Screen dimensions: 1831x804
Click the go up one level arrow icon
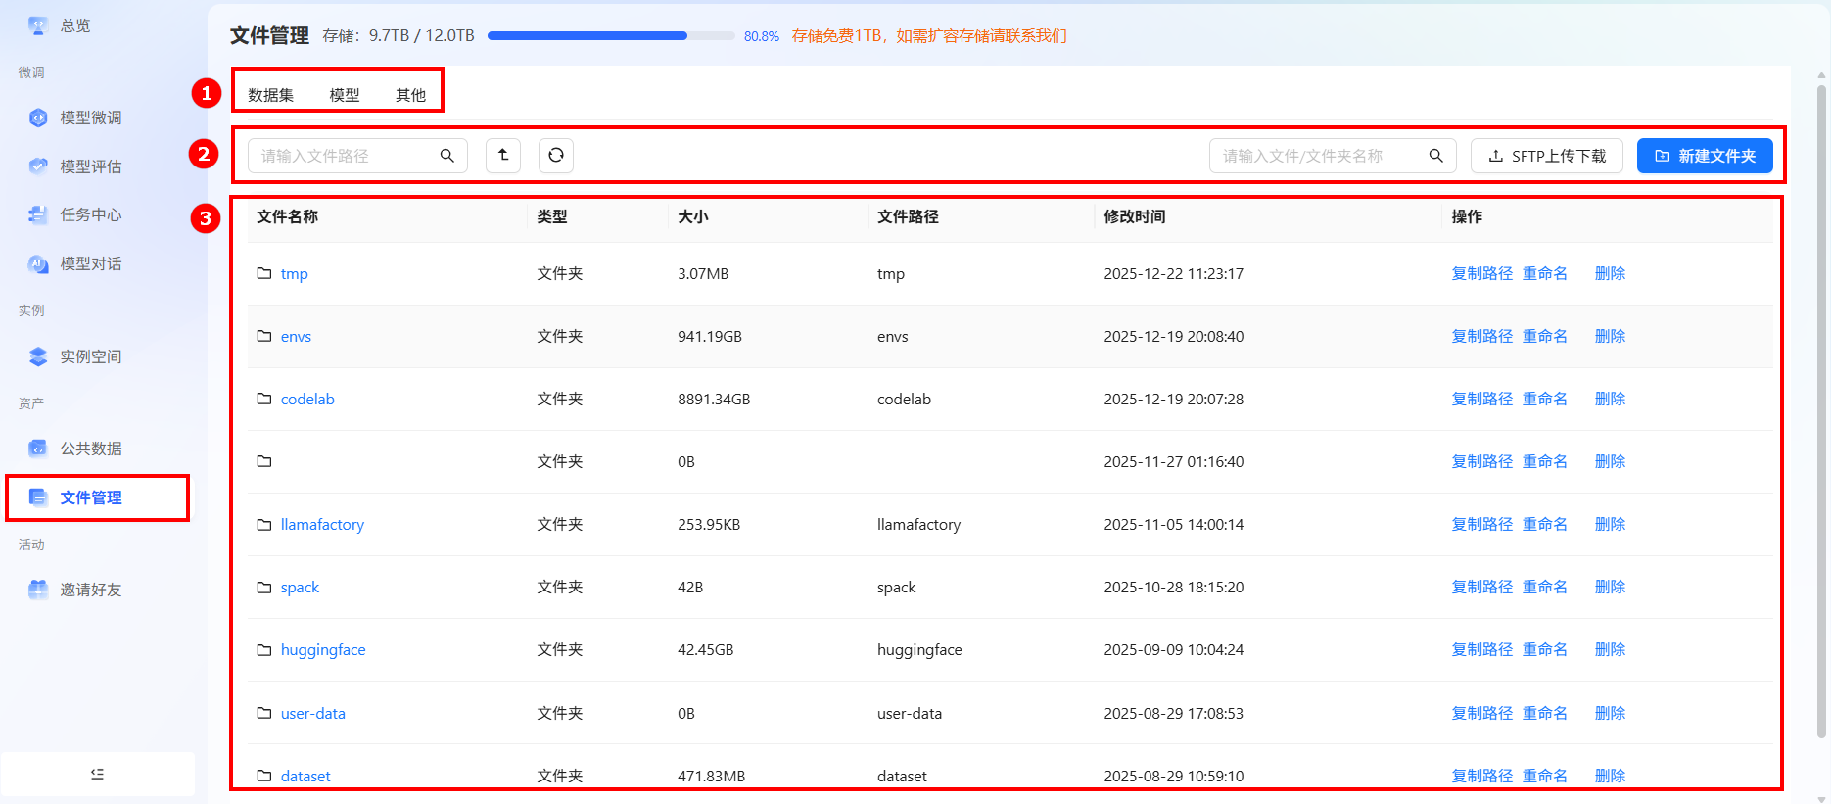pyautogui.click(x=503, y=156)
